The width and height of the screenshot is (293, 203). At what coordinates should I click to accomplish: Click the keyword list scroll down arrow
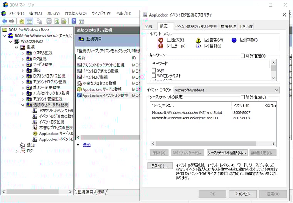(x=274, y=78)
